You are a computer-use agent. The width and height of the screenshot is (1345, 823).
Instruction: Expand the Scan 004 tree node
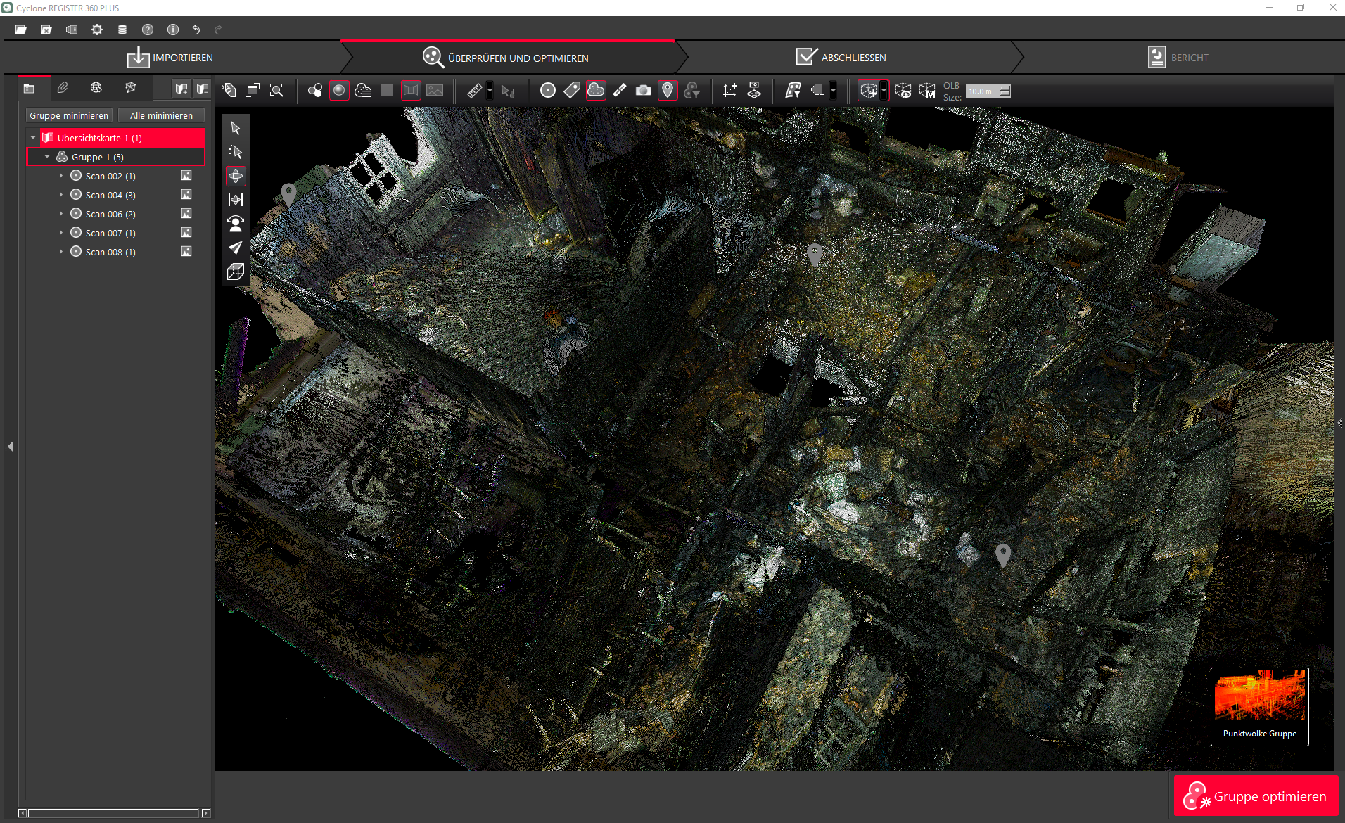tap(61, 195)
